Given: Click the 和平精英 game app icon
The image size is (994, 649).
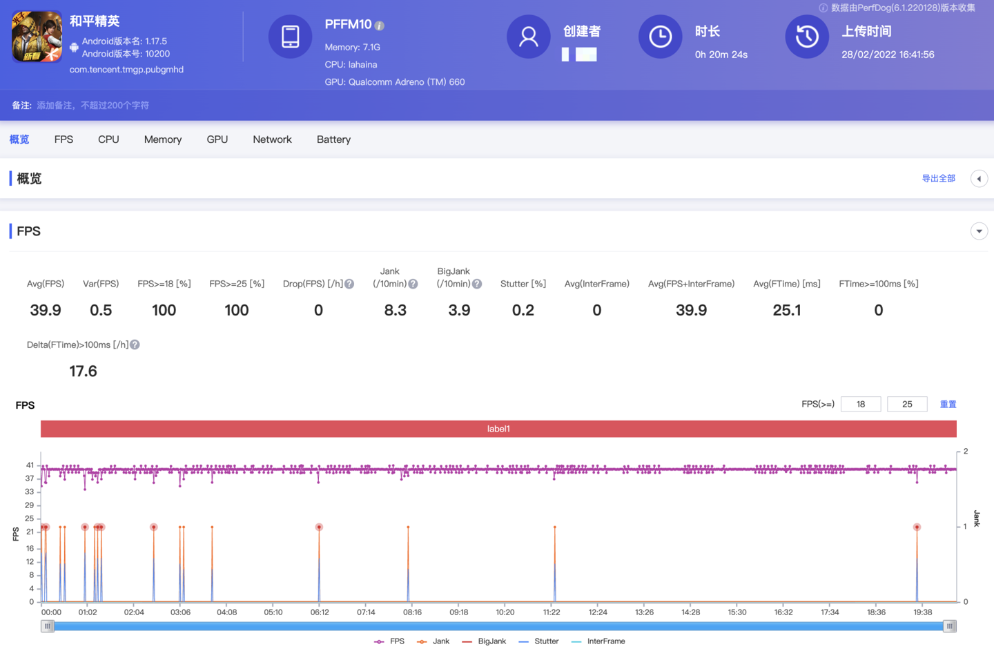Looking at the screenshot, I should coord(37,37).
